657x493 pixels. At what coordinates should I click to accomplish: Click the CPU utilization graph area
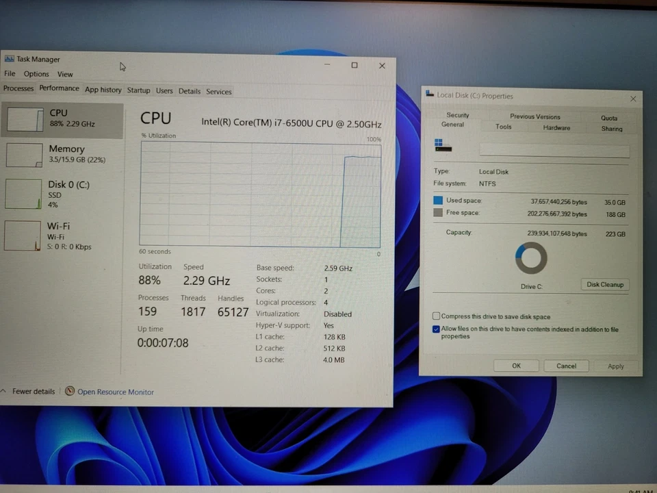260,194
